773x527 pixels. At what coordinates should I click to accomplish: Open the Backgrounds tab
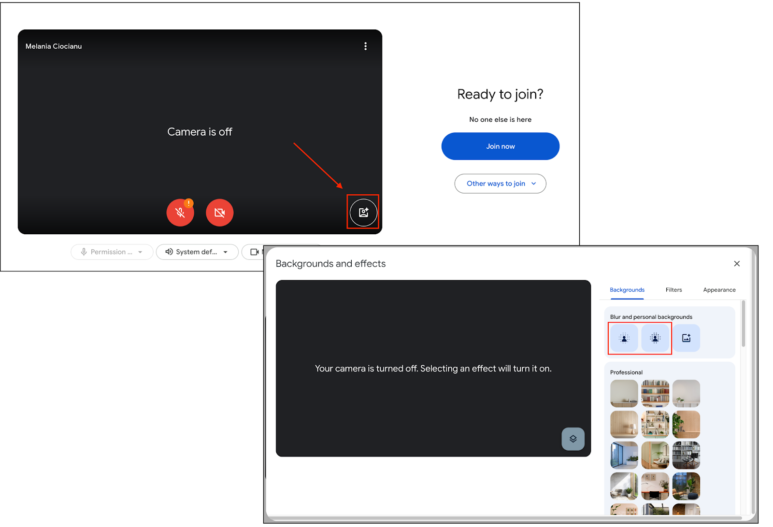point(627,290)
